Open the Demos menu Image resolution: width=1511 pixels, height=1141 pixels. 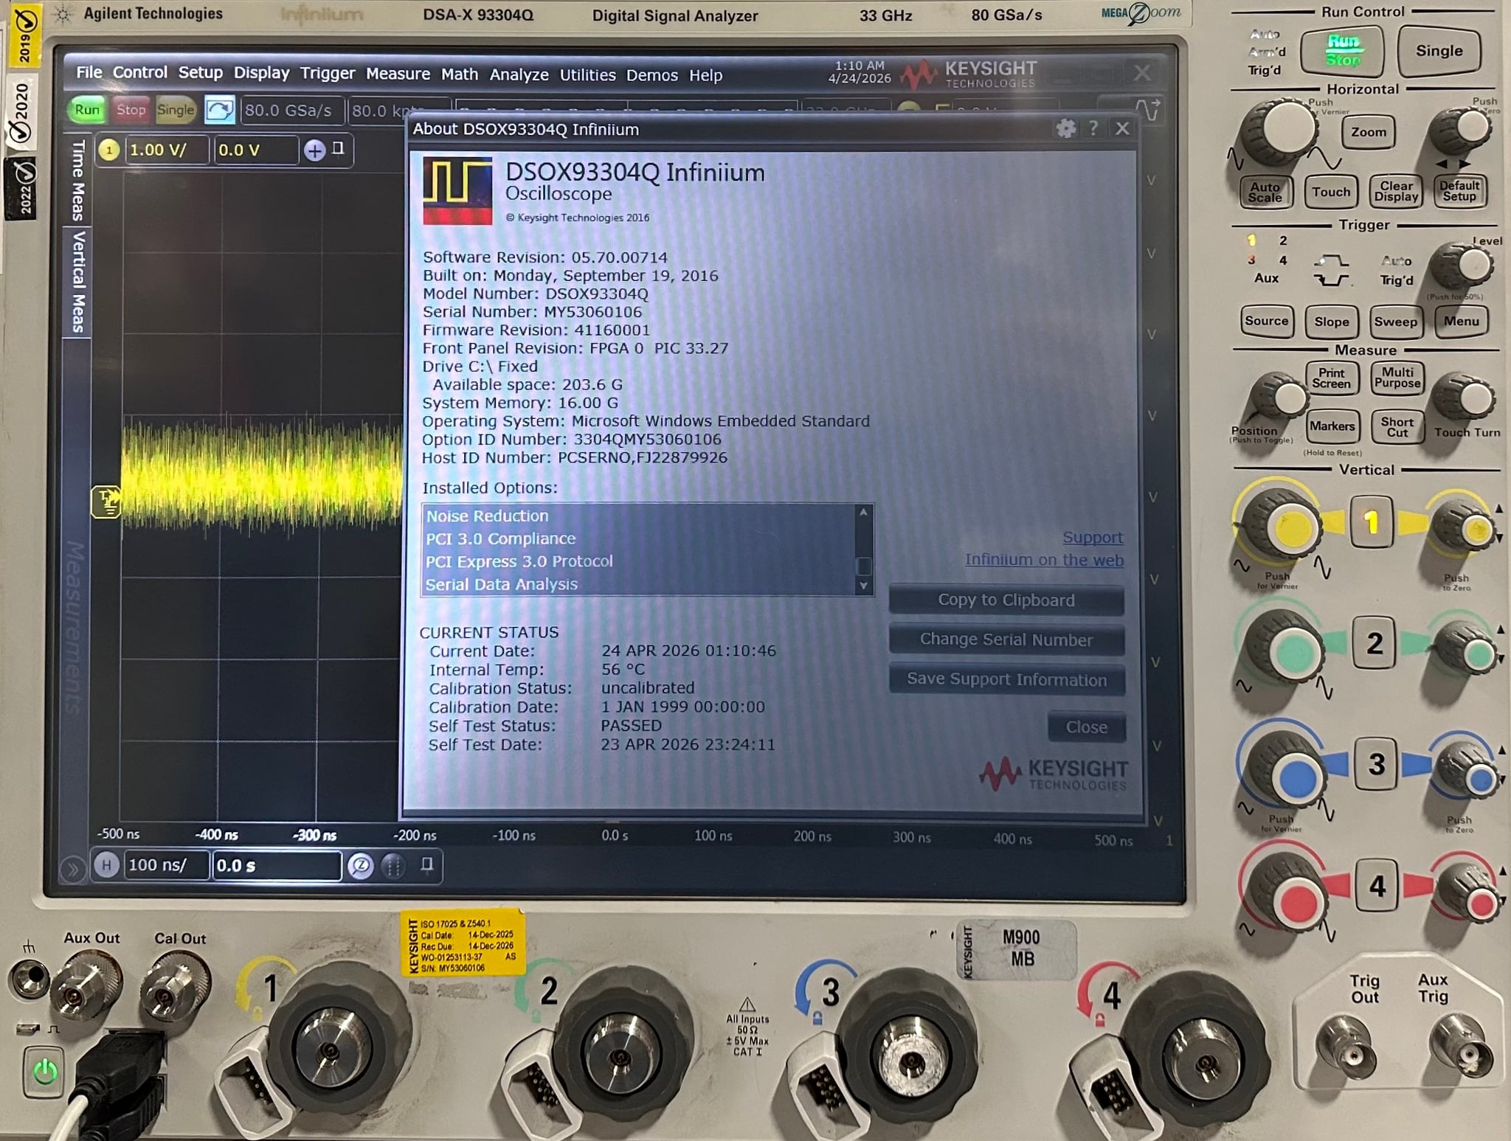click(651, 75)
